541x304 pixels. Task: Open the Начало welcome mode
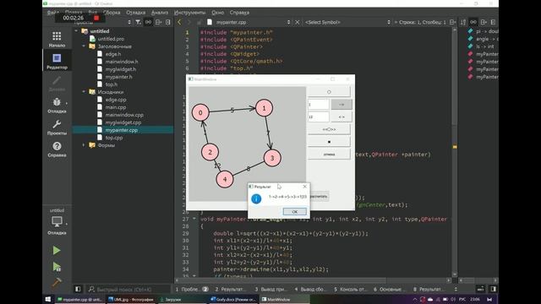[x=57, y=40]
